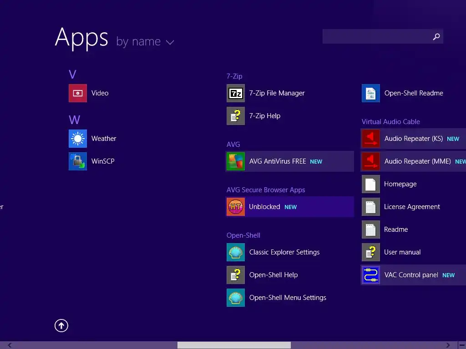The height and width of the screenshot is (349, 466).
Task: Select the 'V' letter group header
Action: (x=72, y=74)
